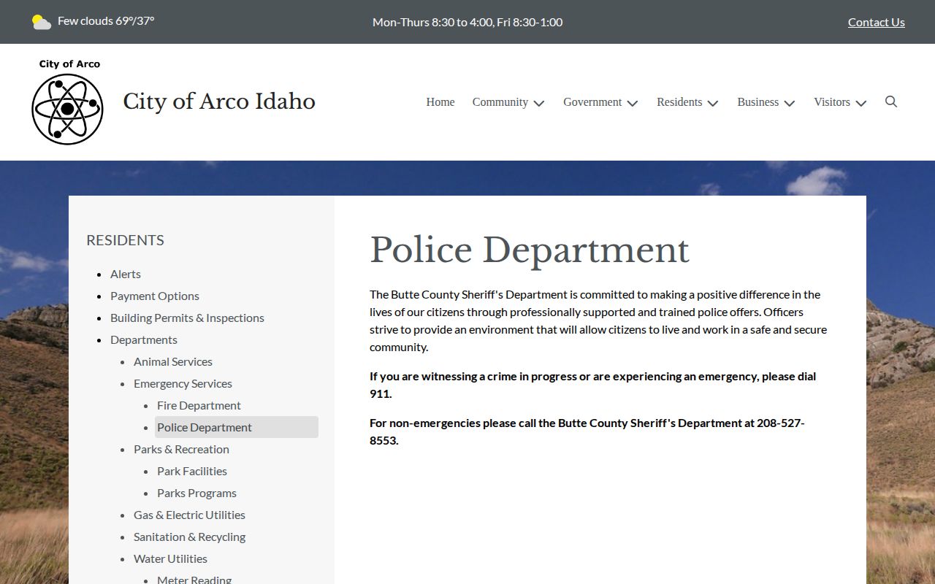Click the City of Arco Idaho title
Image resolution: width=935 pixels, height=584 pixels.
219,101
